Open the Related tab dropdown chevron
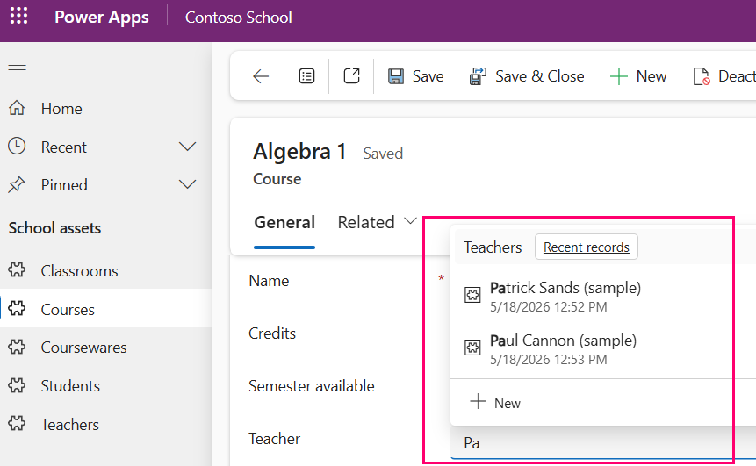This screenshot has width=756, height=466. coord(410,221)
